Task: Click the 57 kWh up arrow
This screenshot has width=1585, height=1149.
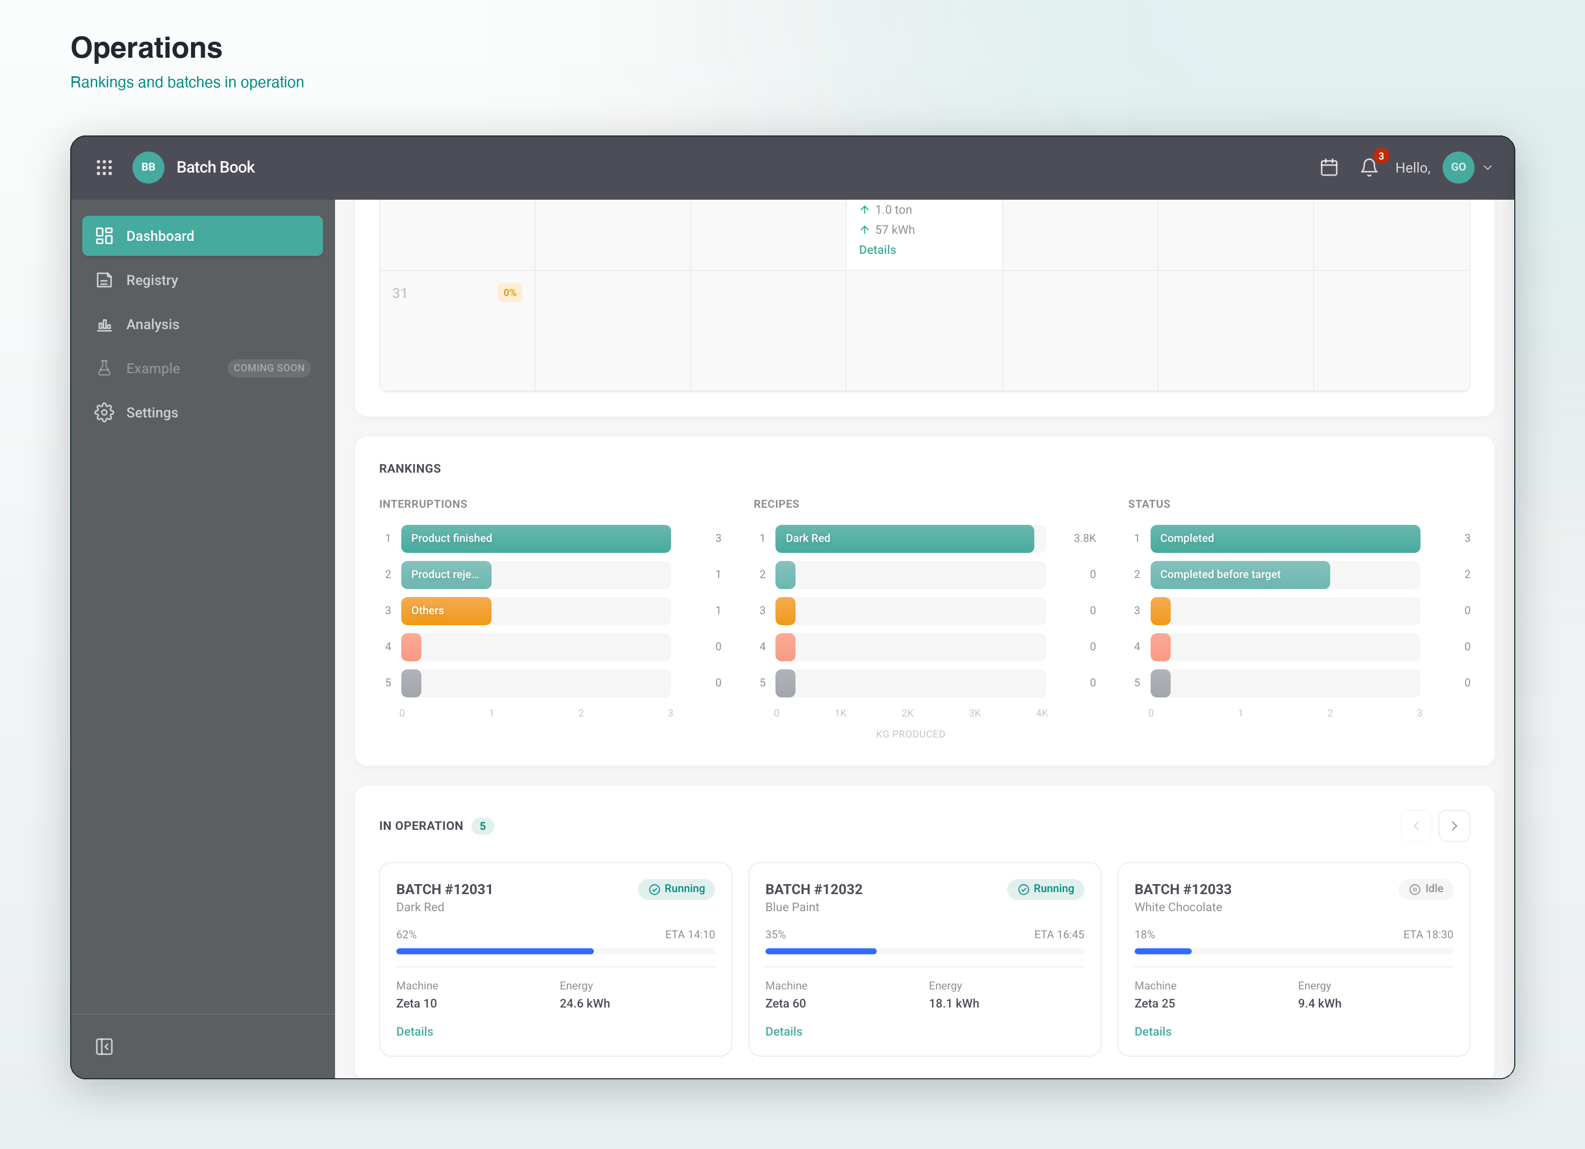Action: click(865, 229)
